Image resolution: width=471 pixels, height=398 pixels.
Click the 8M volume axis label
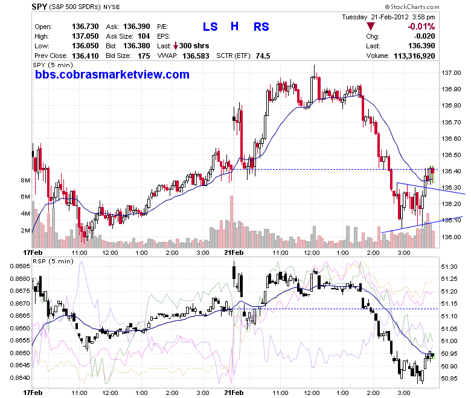click(25, 180)
